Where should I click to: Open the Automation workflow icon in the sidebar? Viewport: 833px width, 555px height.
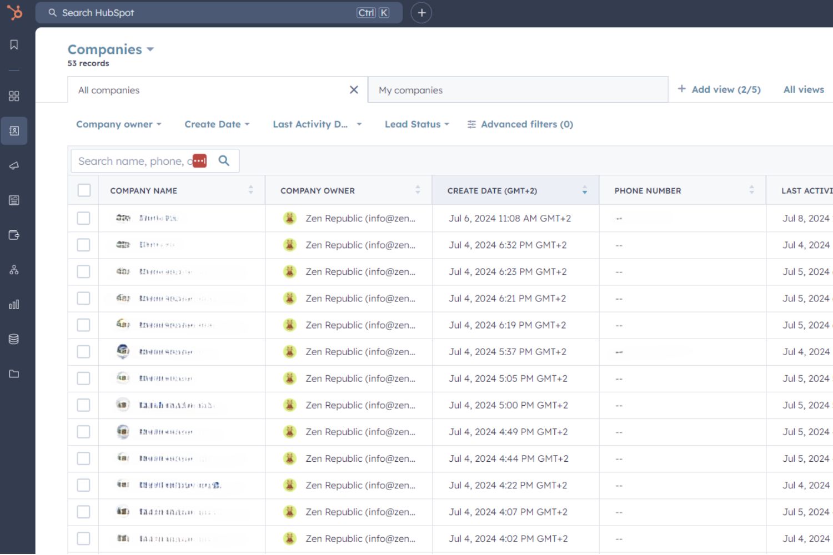[14, 270]
